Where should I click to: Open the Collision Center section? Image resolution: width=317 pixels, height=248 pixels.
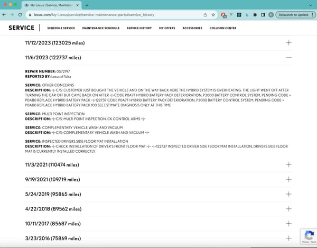point(223,28)
